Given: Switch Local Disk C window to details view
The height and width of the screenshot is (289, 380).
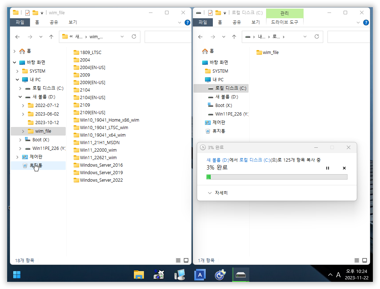Looking at the screenshot, I should coord(357,260).
